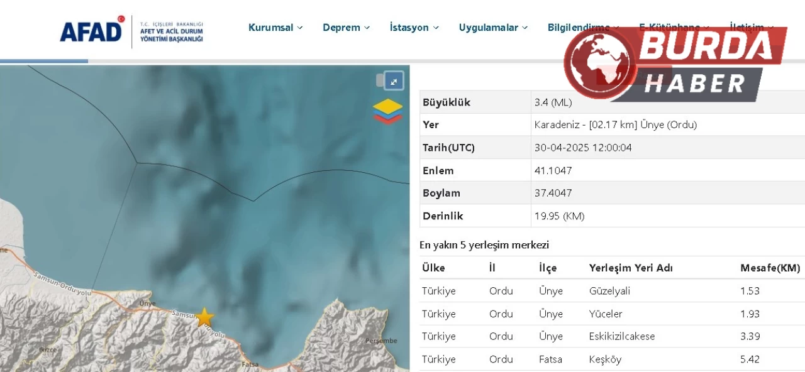The height and width of the screenshot is (372, 805).
Task: Click the Eskikizilcakese settlement row
Action: pyautogui.click(x=612, y=336)
